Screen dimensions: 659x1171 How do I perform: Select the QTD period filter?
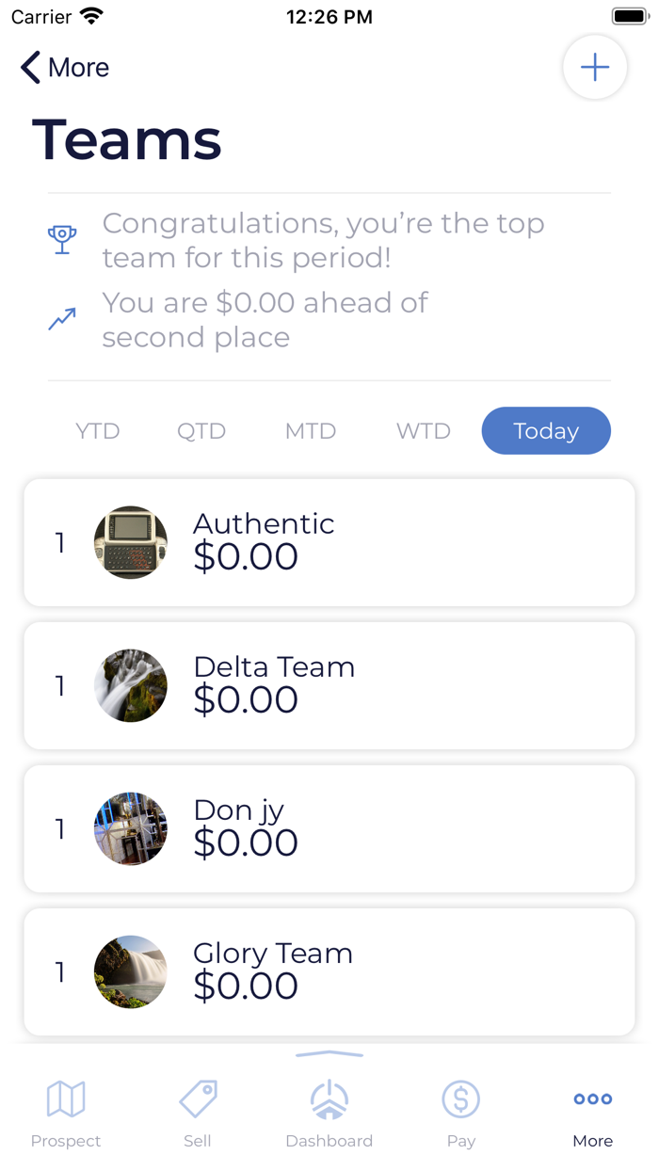(201, 431)
